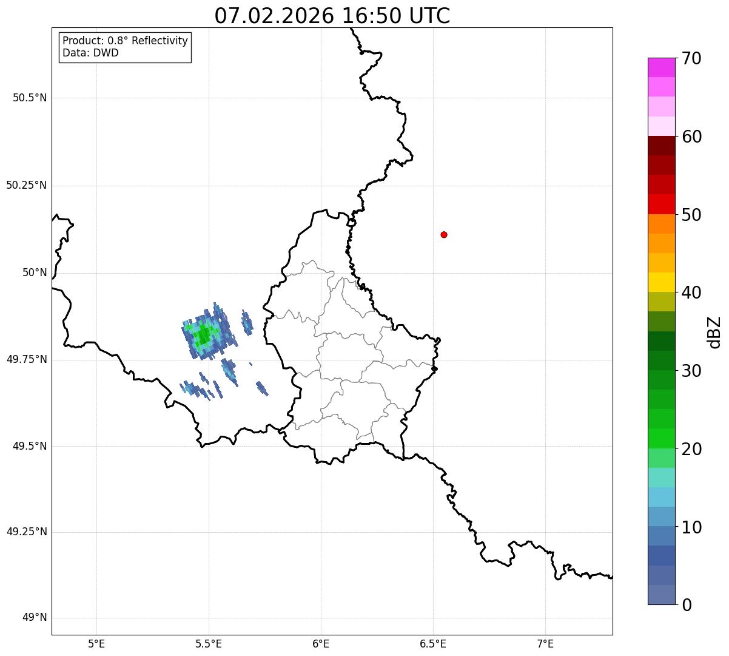Select the bright green 20 dBZ colorbar segment
This screenshot has width=729, height=656.
[661, 439]
